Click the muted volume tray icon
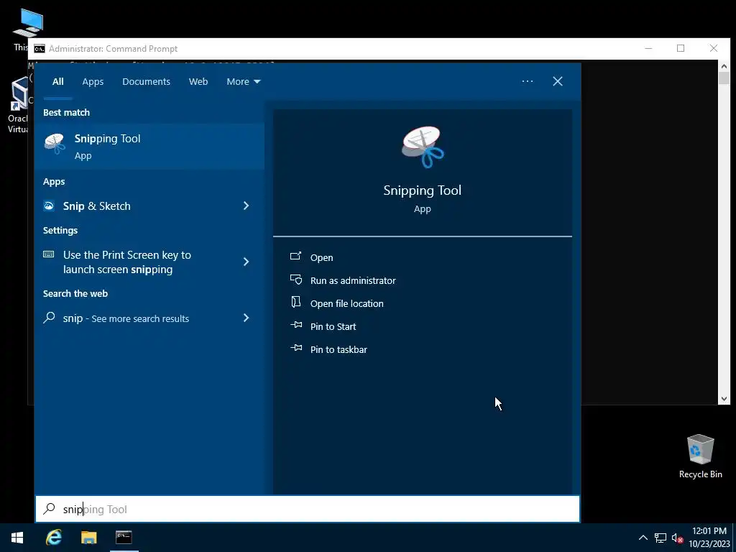 (677, 538)
